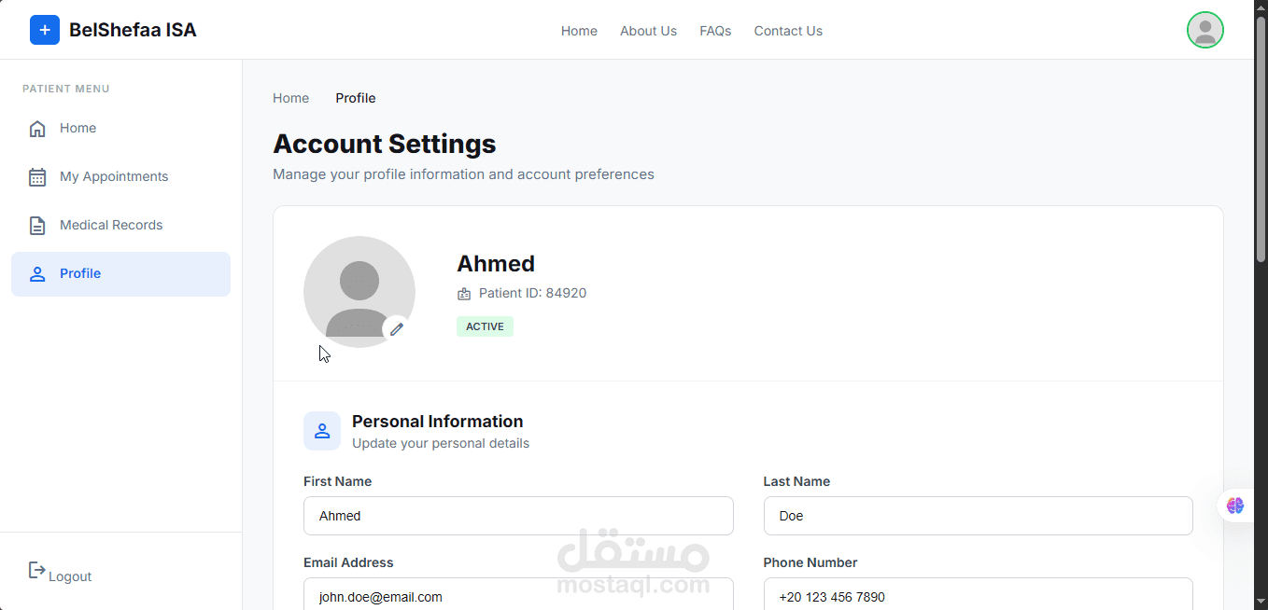Click the Home link in top navigation

point(579,31)
